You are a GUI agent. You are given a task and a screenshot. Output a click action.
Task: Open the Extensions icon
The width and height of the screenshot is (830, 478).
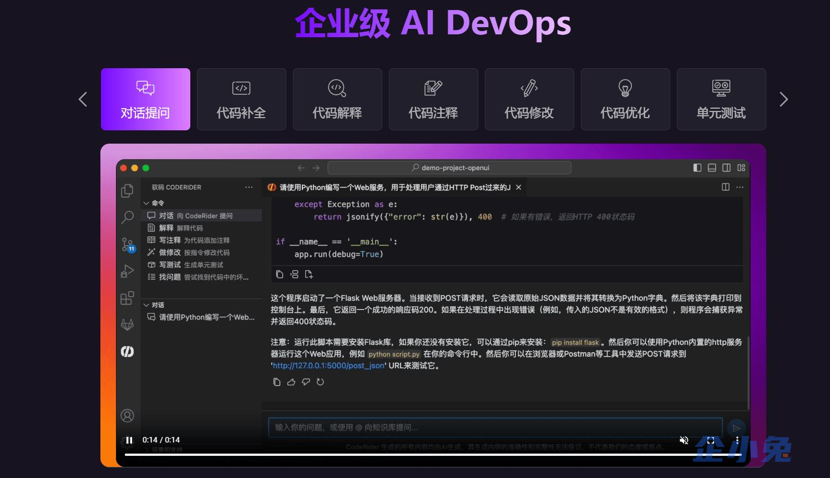point(128,298)
